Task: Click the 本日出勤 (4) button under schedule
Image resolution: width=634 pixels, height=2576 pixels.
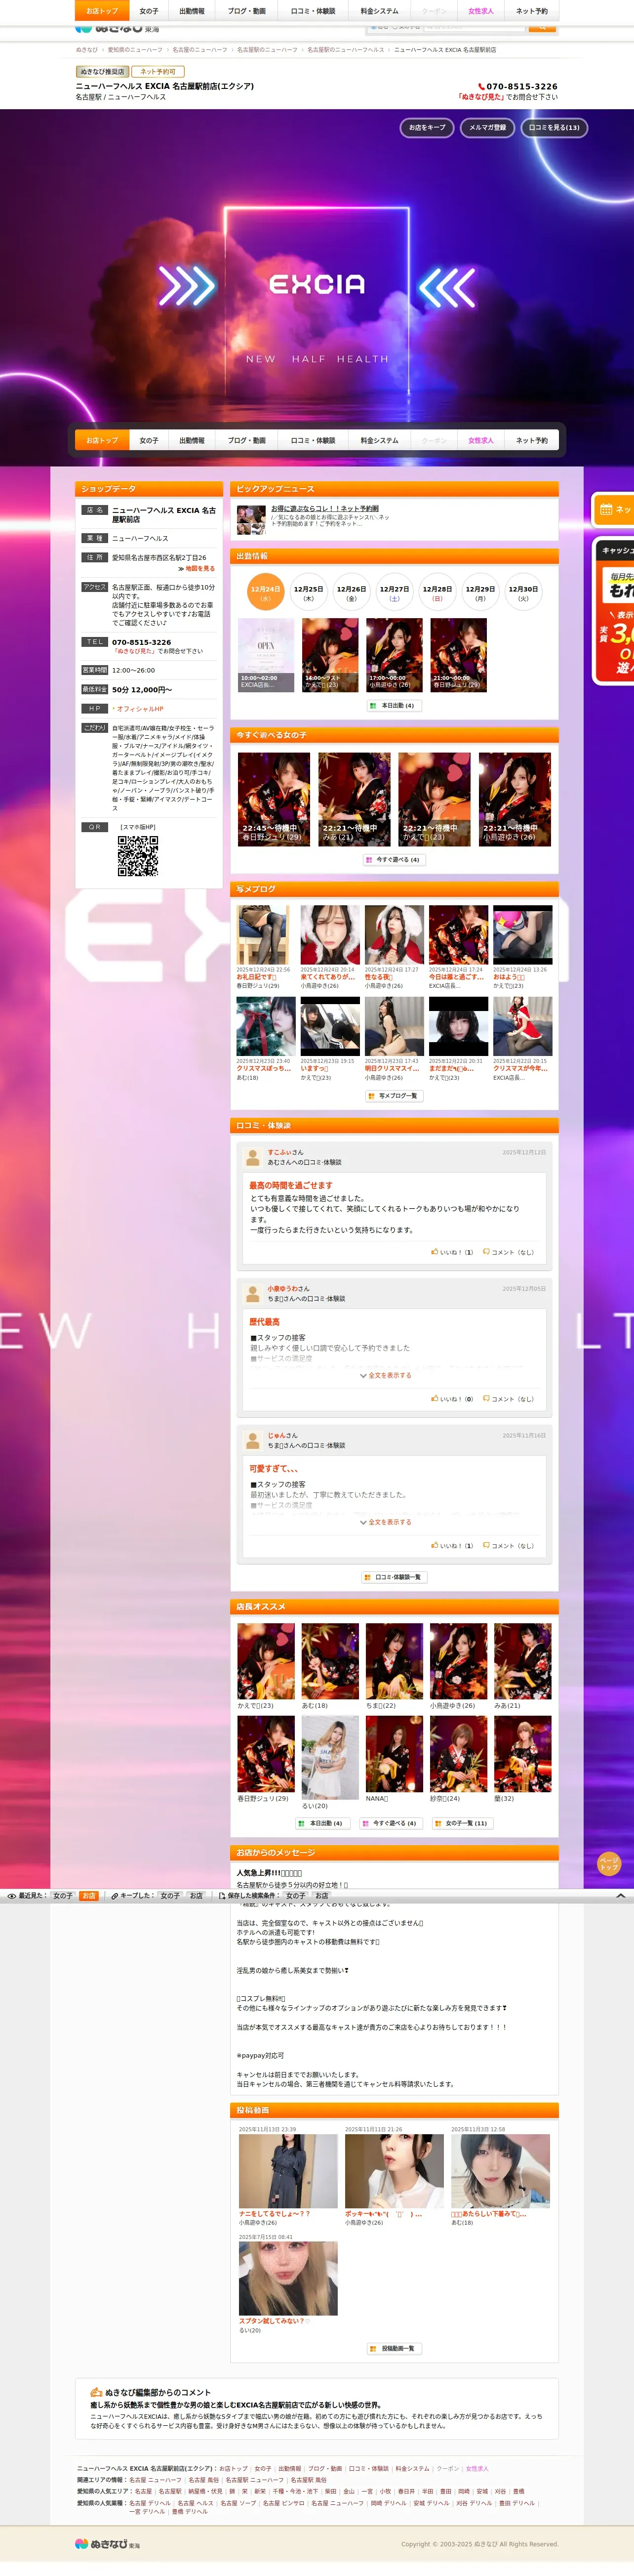Action: point(394,705)
